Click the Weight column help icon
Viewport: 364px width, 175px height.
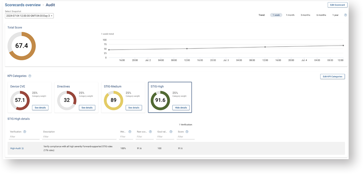(130, 132)
